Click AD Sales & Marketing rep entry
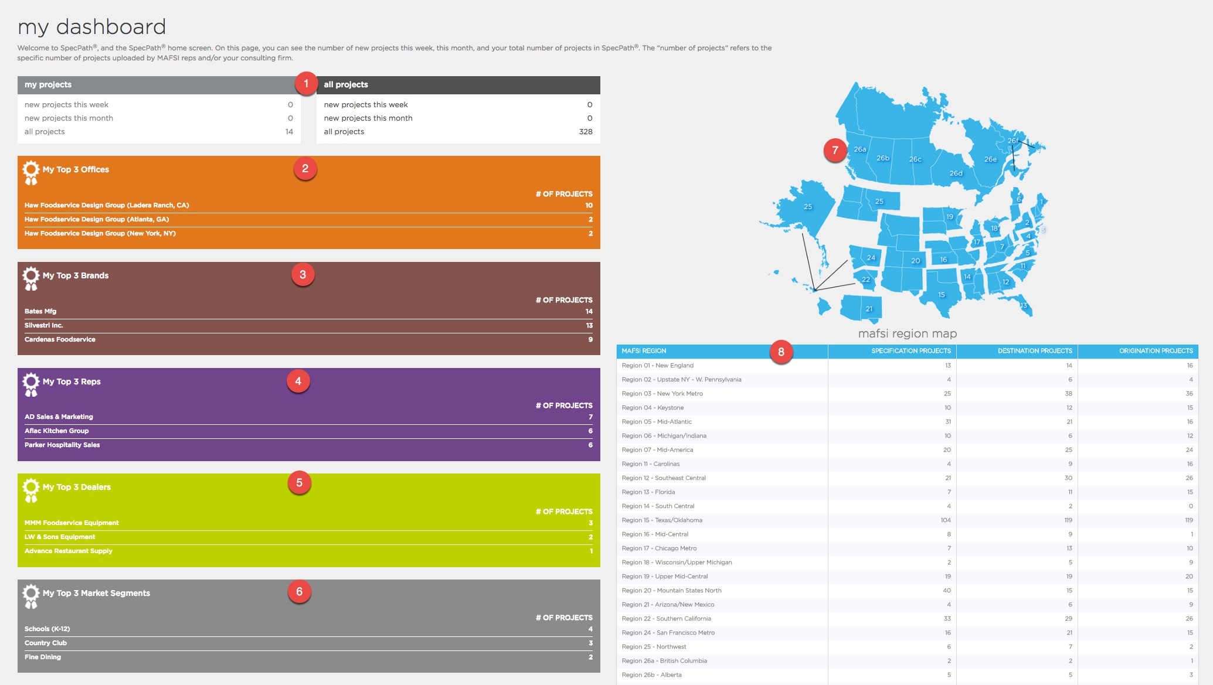The height and width of the screenshot is (685, 1213). pos(59,417)
